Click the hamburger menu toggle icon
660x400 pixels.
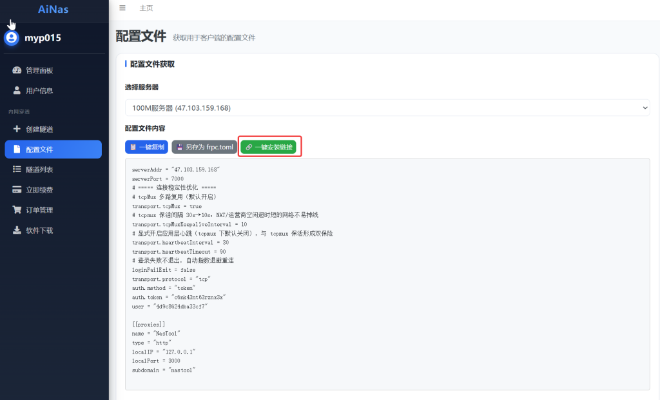pos(122,8)
